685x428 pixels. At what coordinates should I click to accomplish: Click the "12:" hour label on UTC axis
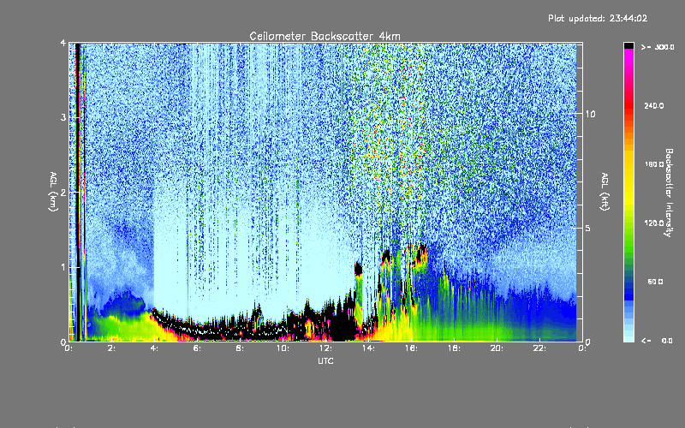coord(325,348)
